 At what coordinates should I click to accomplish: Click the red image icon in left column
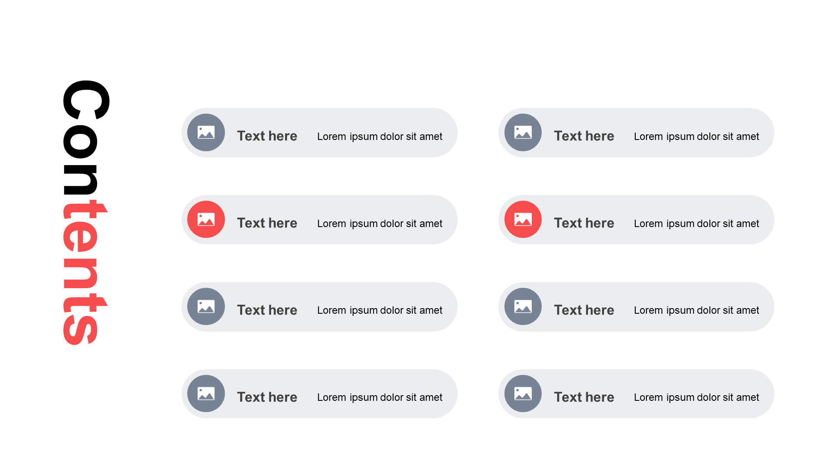tap(206, 219)
